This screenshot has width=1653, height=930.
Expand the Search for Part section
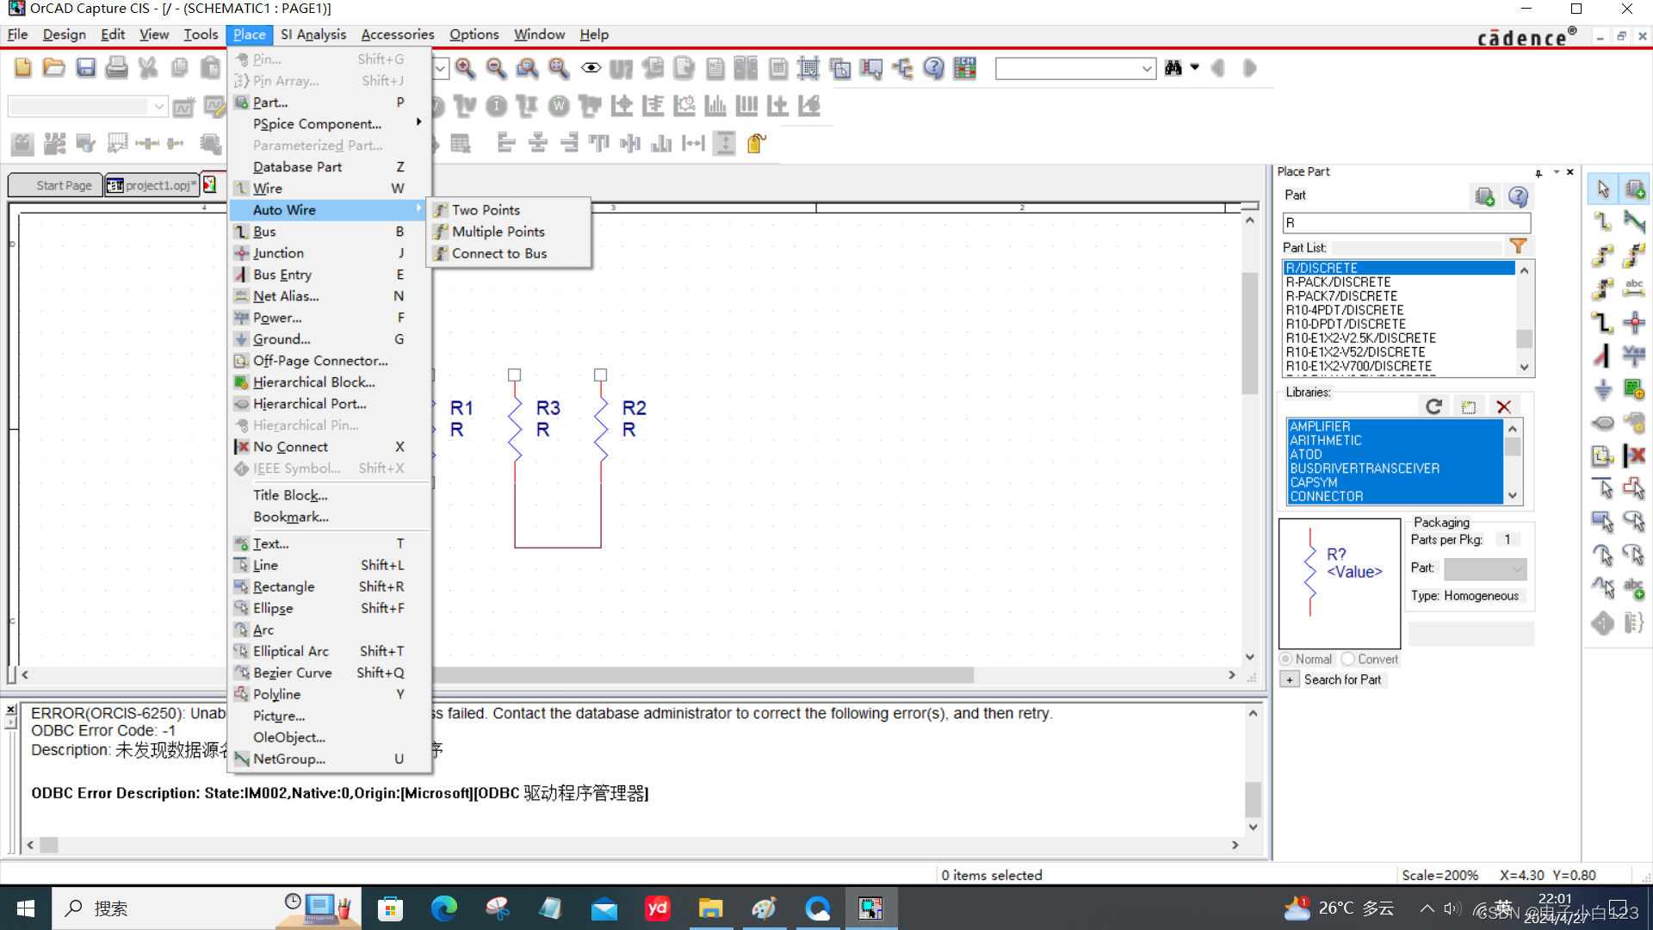[1290, 679]
